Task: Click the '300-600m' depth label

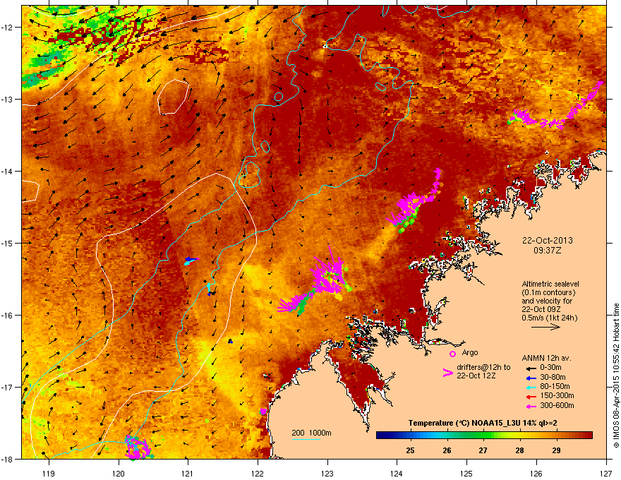Action: pos(557,405)
